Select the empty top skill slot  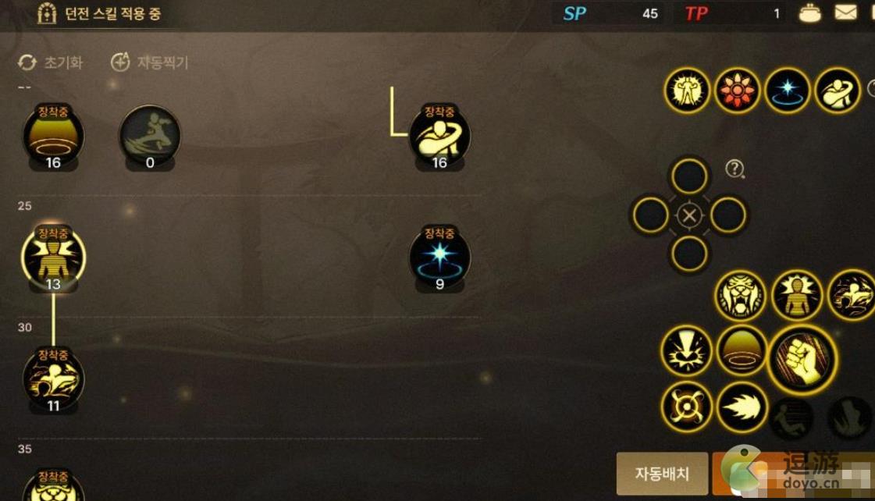[689, 176]
